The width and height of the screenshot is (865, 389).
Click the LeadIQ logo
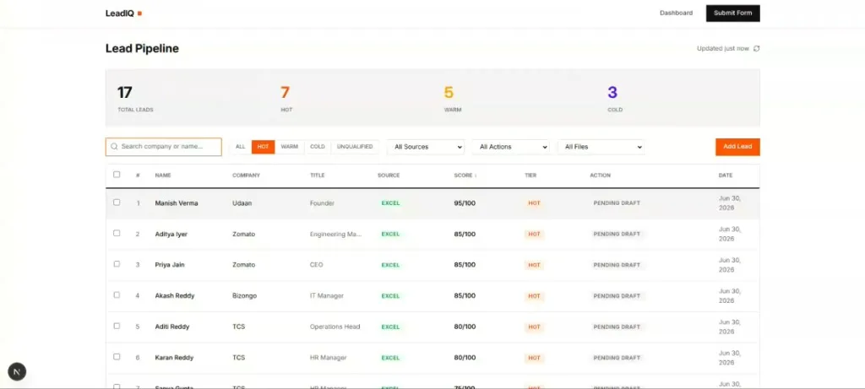point(123,14)
